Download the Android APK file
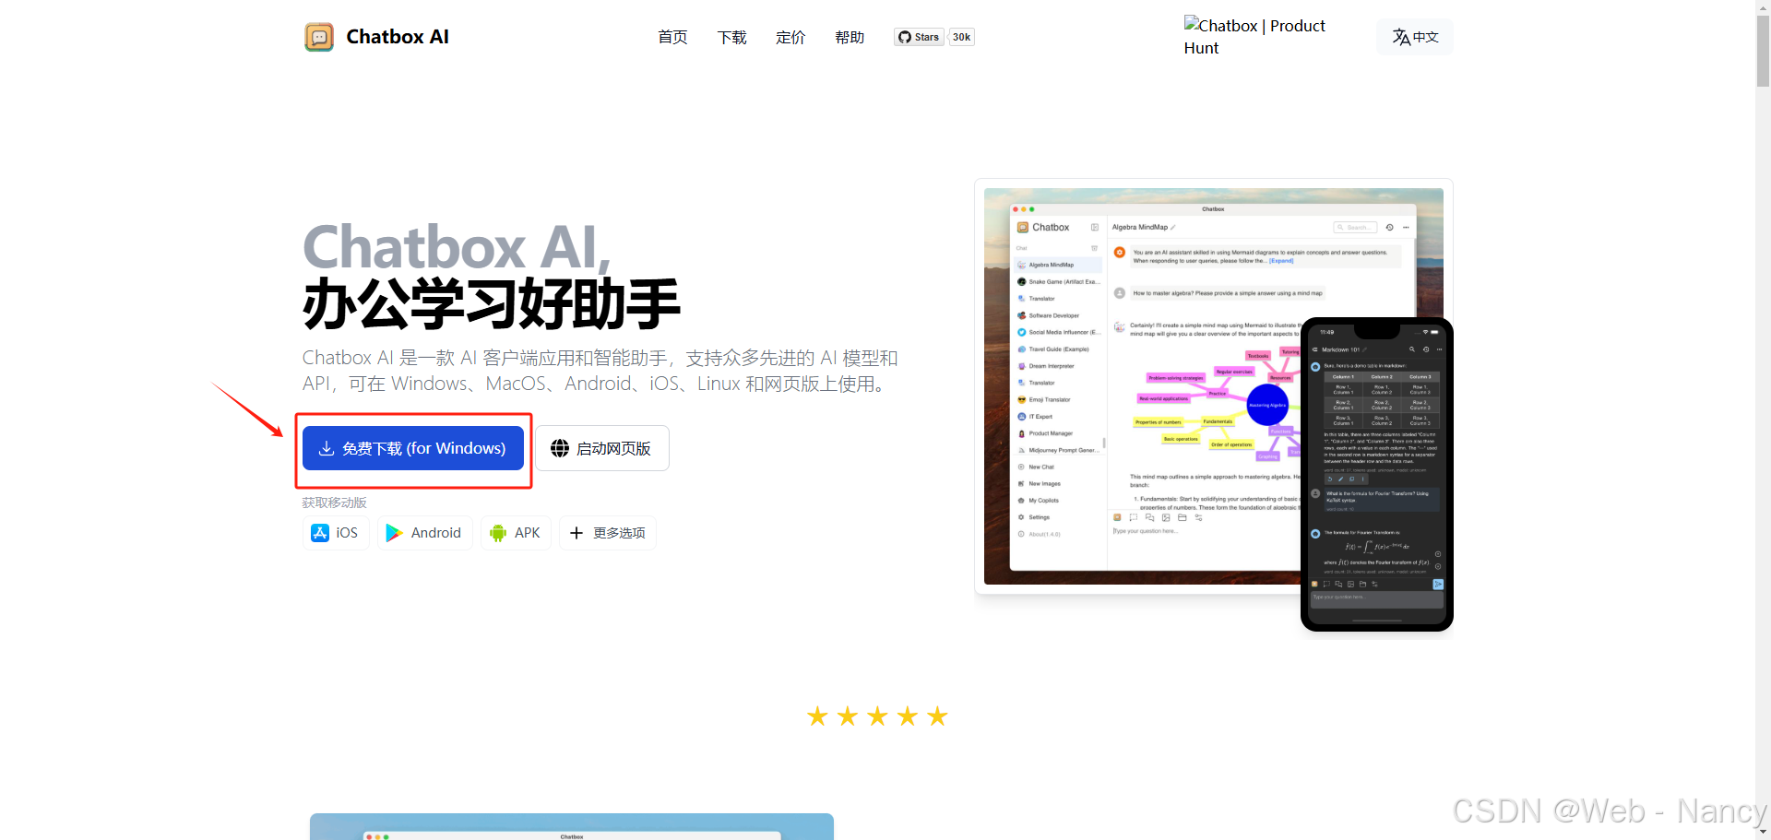The width and height of the screenshot is (1771, 840). tap(516, 533)
